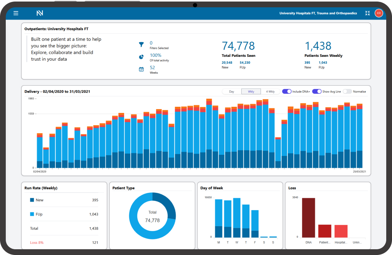
Task: Click the exit-fullscreen arrows icon in header
Action: click(x=367, y=13)
